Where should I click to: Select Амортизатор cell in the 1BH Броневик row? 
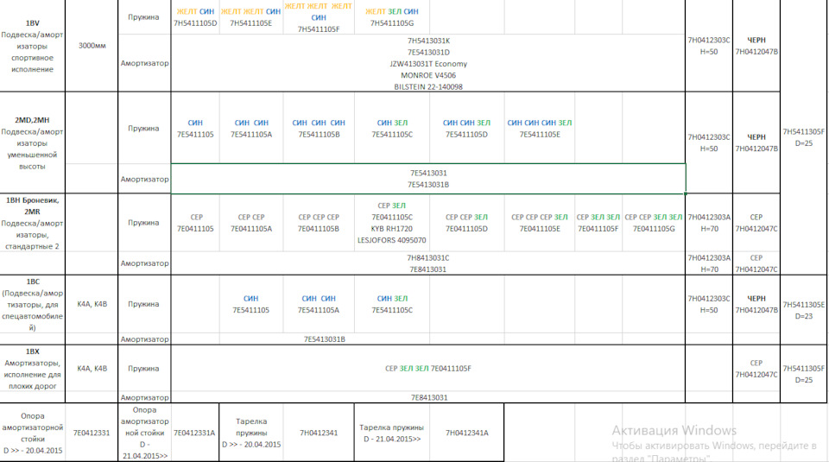pos(144,263)
